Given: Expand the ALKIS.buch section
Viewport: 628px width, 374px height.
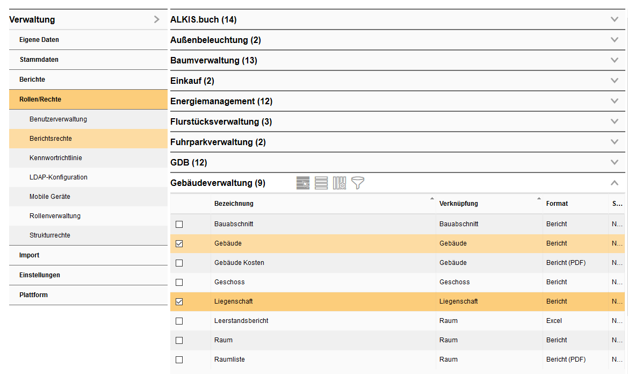Looking at the screenshot, I should pos(615,19).
